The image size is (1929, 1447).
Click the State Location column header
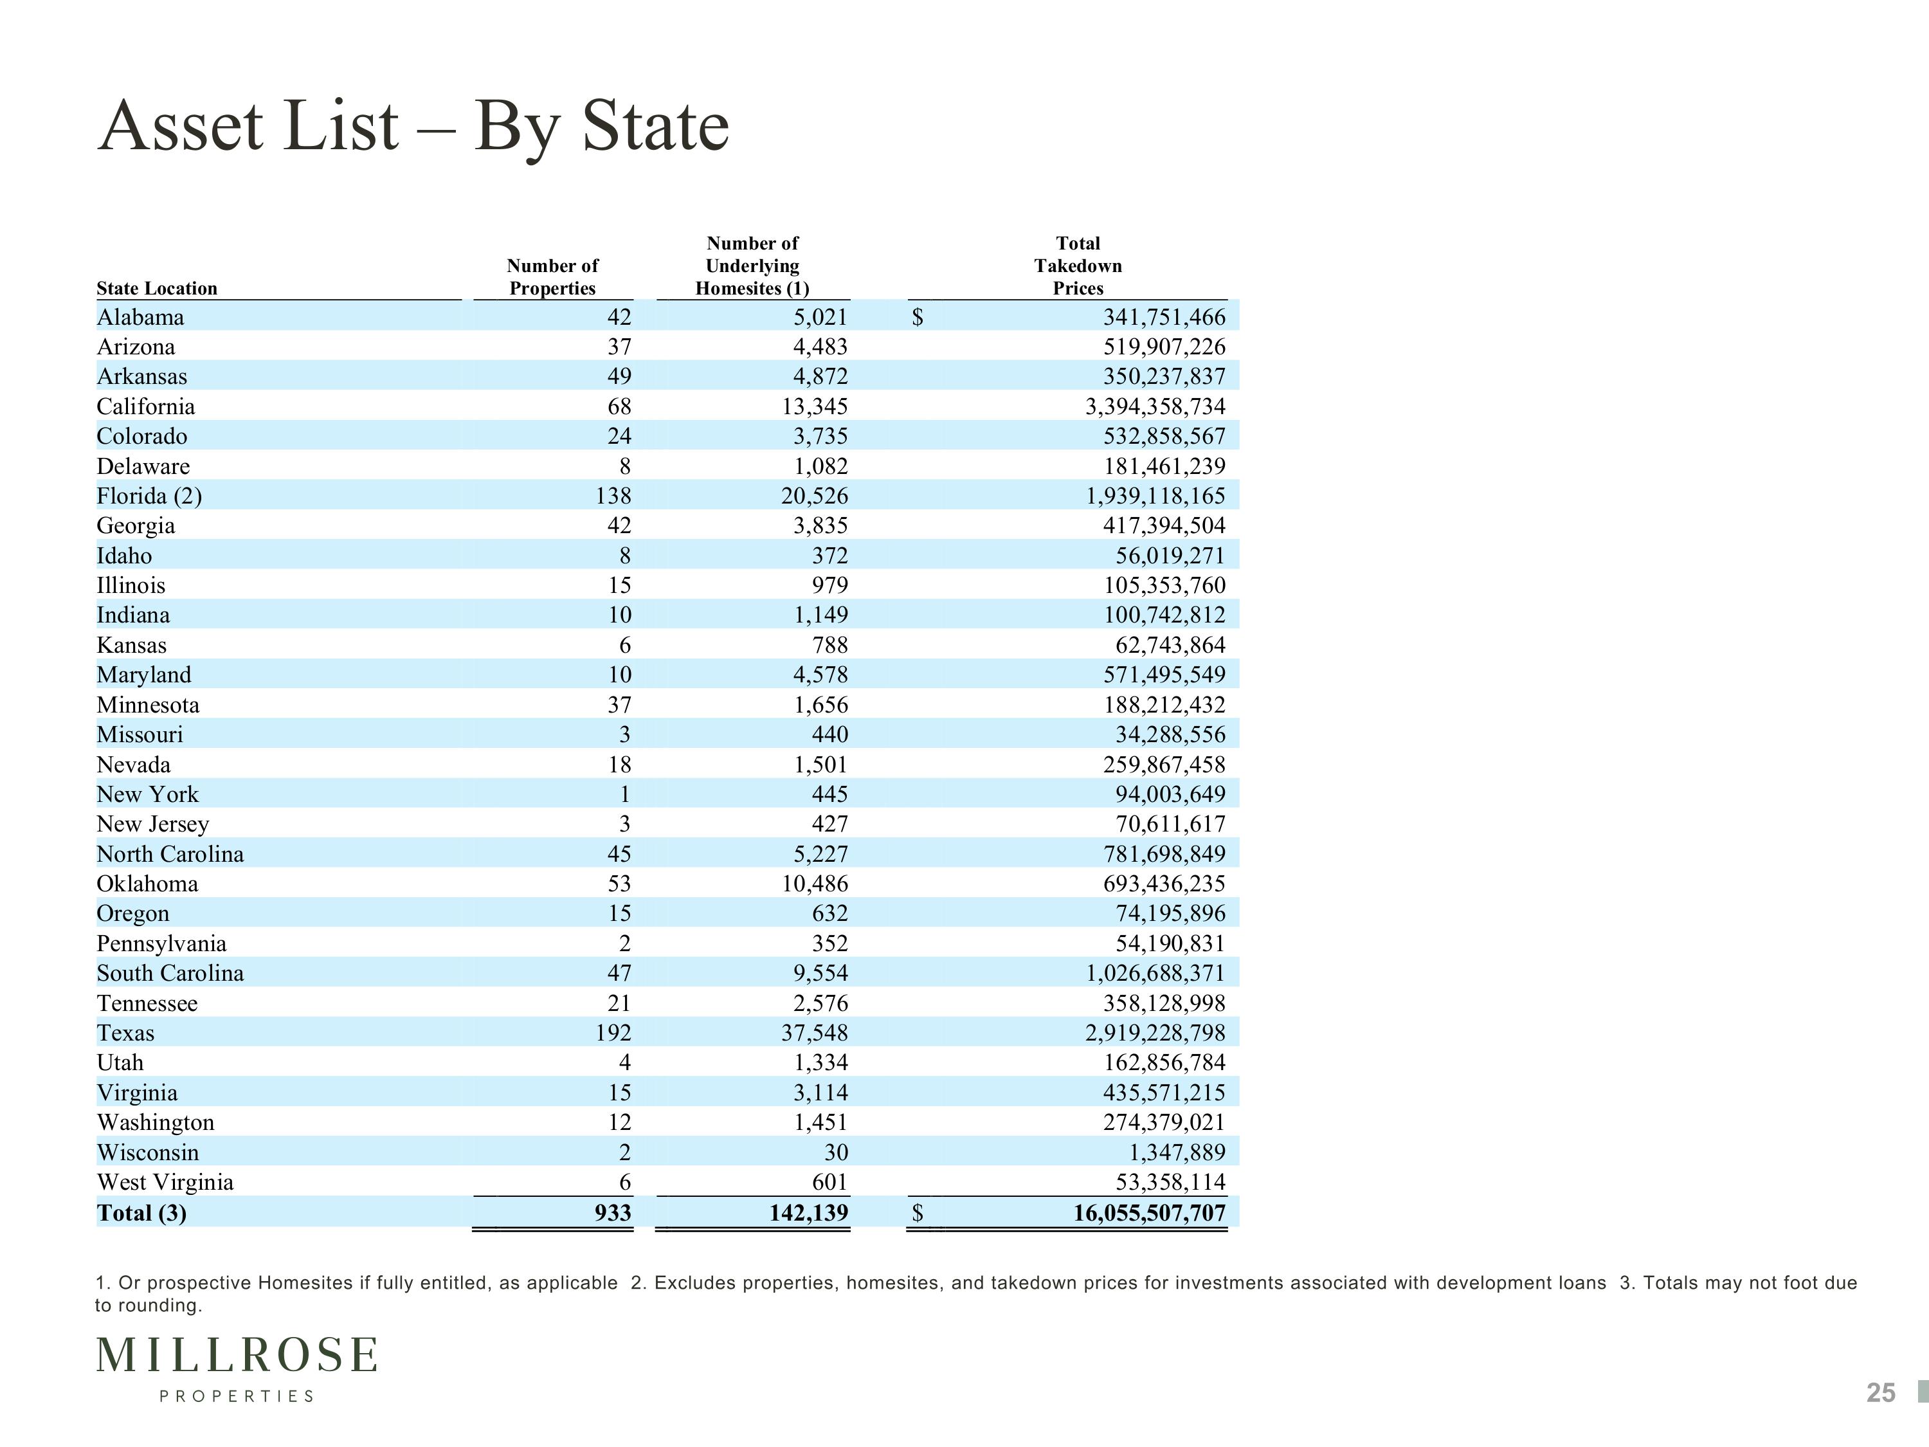pyautogui.click(x=157, y=289)
